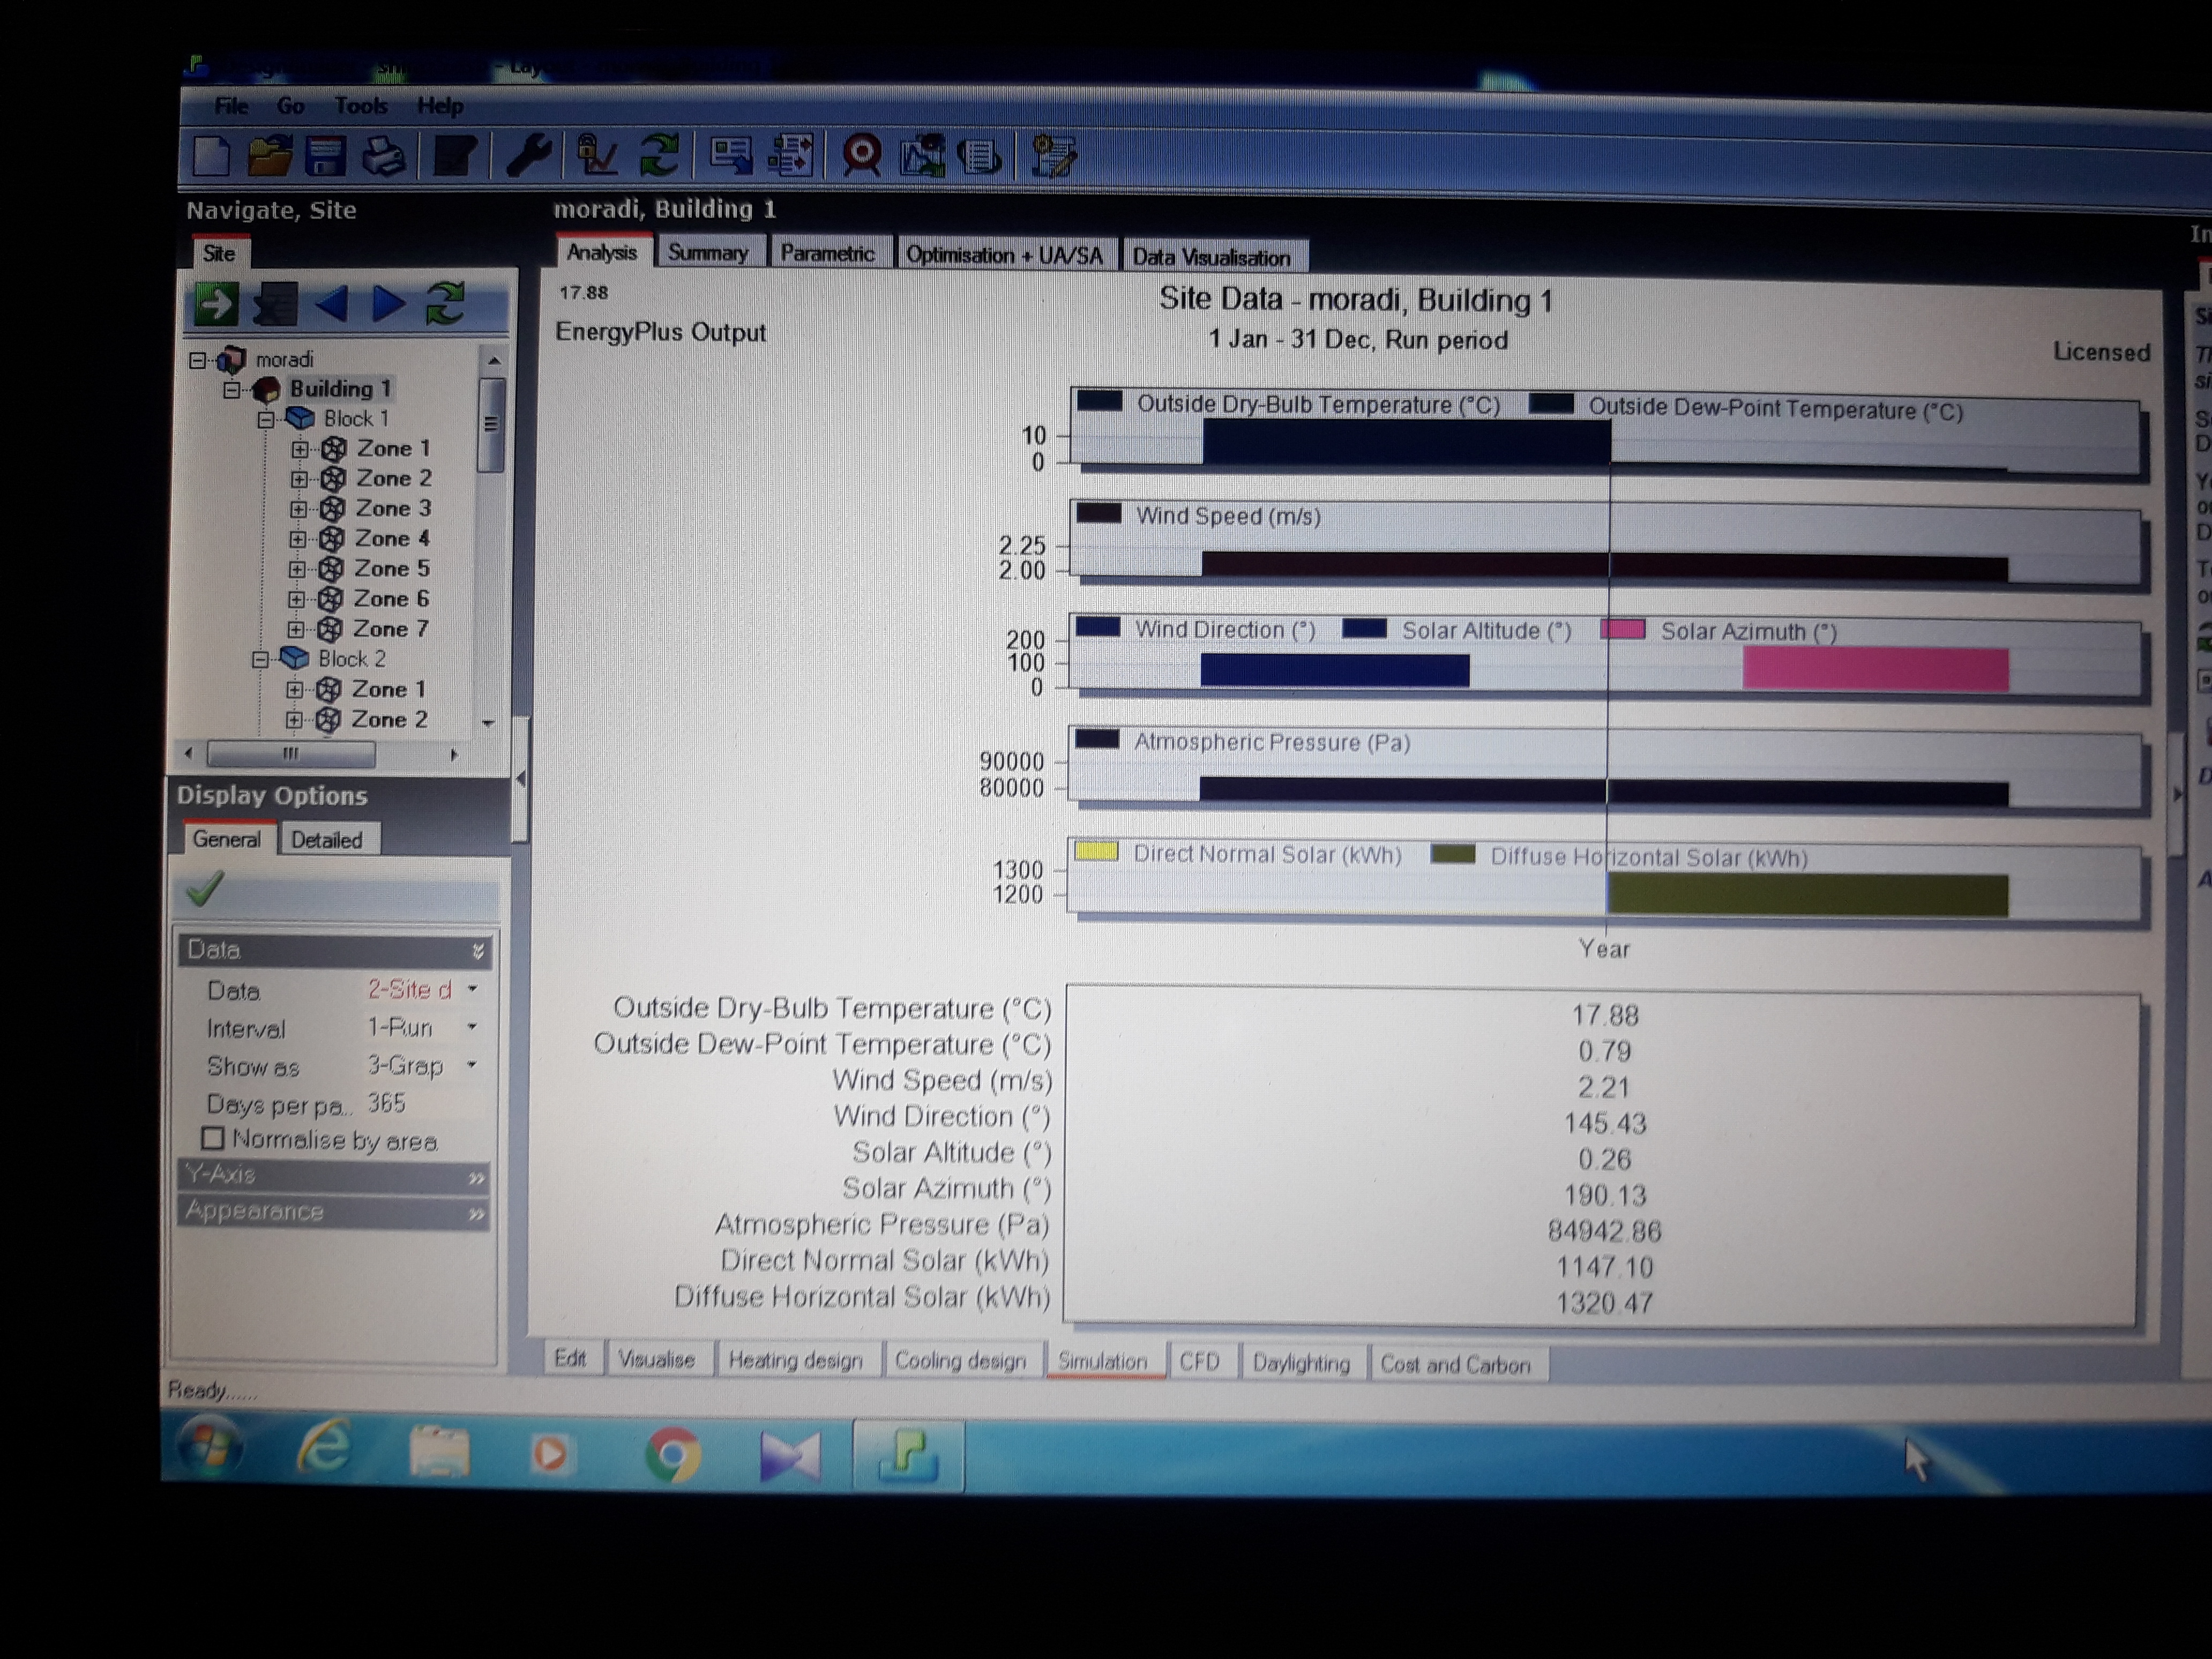
Task: Open the File menu
Action: point(231,105)
